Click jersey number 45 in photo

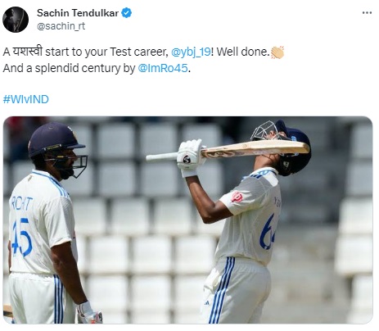[21, 237]
